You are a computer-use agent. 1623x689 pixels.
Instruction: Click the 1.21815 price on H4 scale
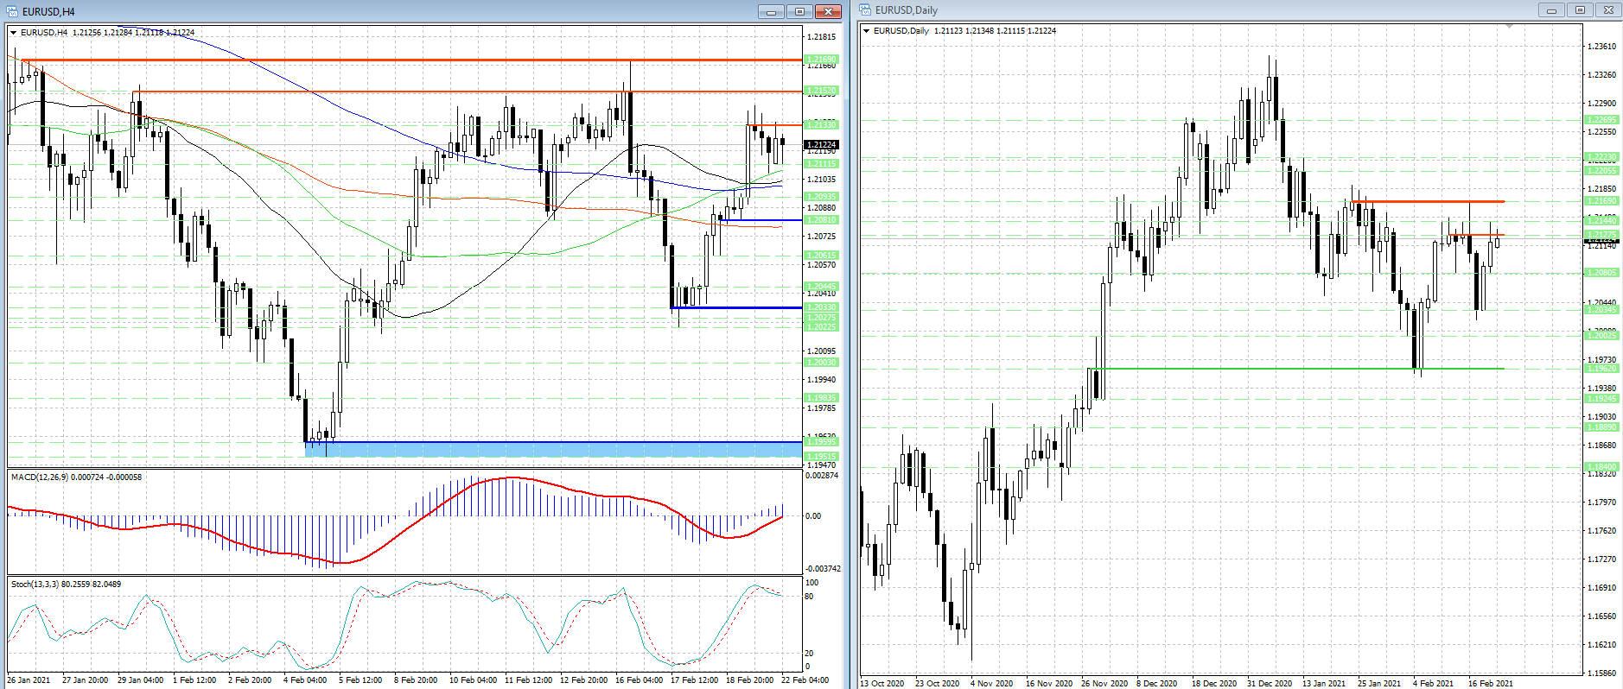pos(821,37)
